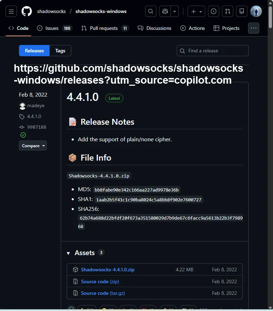Open your pull requests header icon
Screen dimensions: 273x311
[x=228, y=11]
